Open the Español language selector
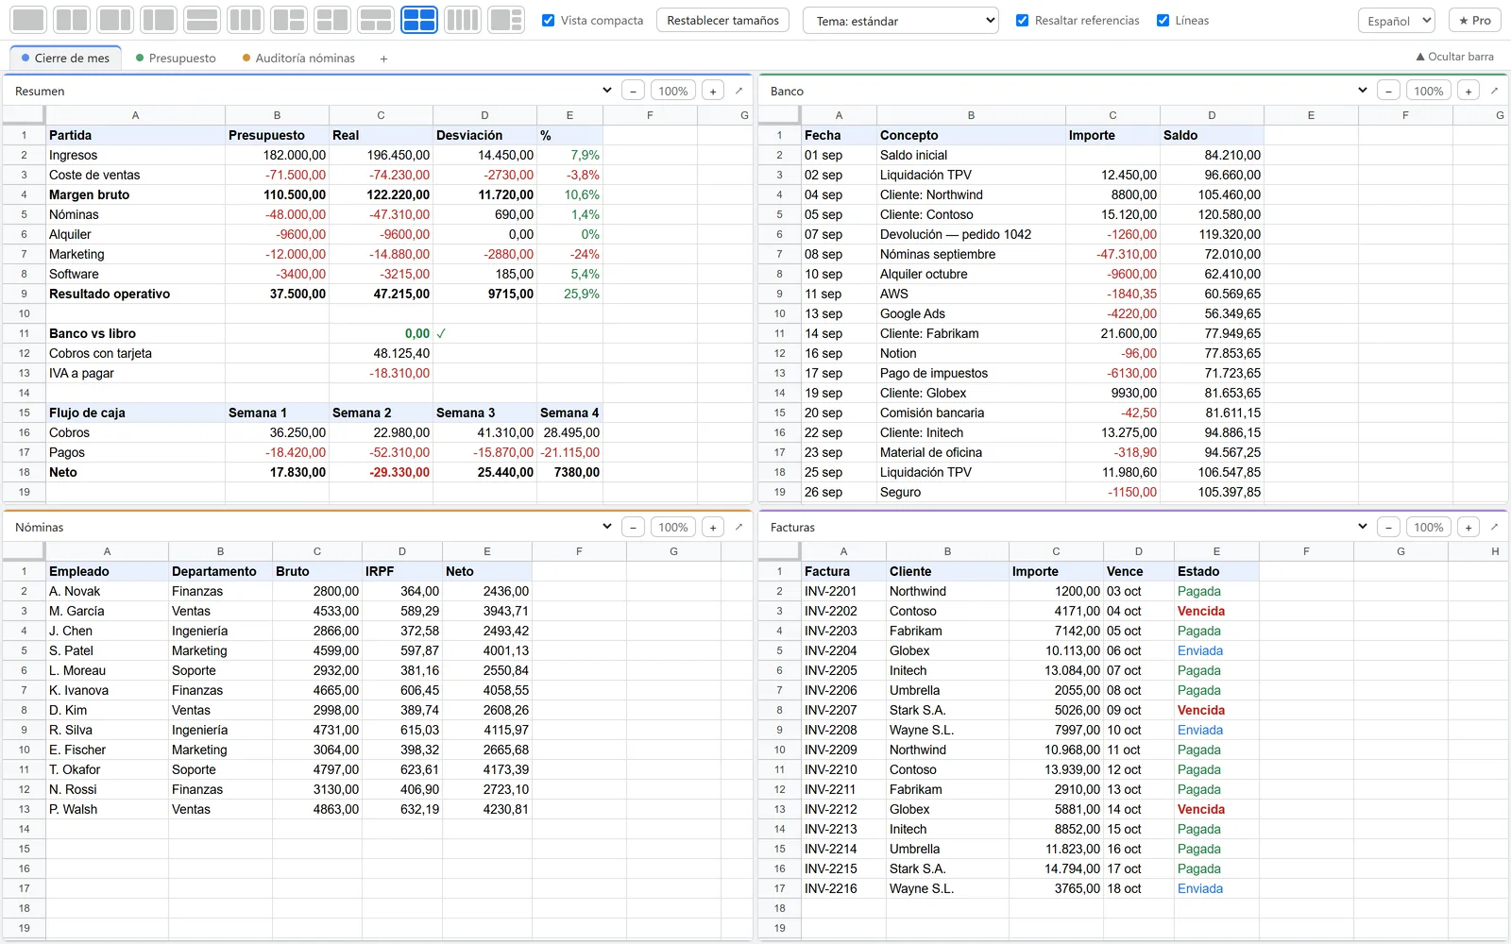This screenshot has width=1511, height=944. [1397, 21]
